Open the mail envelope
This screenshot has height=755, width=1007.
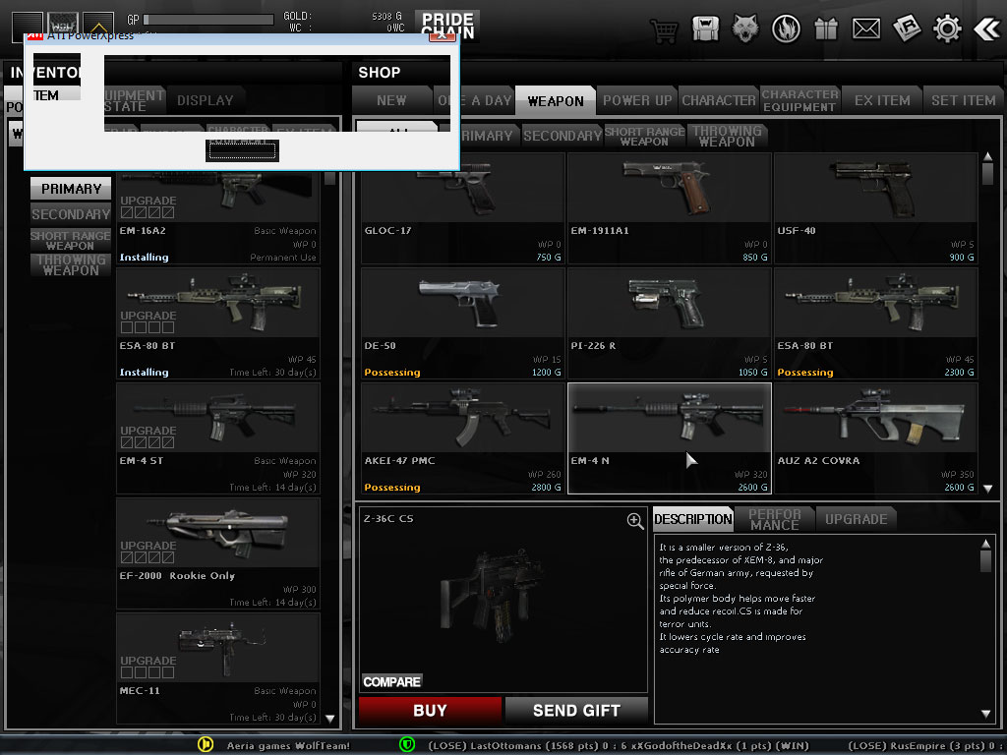(865, 29)
